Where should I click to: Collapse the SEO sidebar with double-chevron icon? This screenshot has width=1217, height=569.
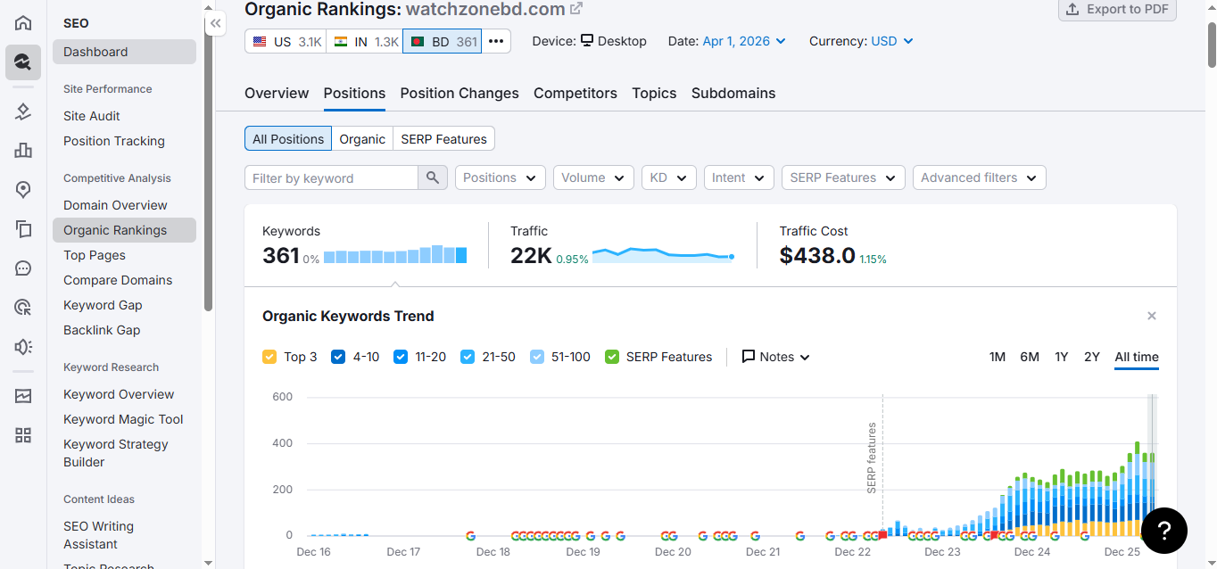coord(215,24)
